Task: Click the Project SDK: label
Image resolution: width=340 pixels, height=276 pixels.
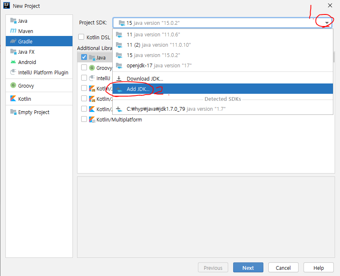Action: [93, 22]
